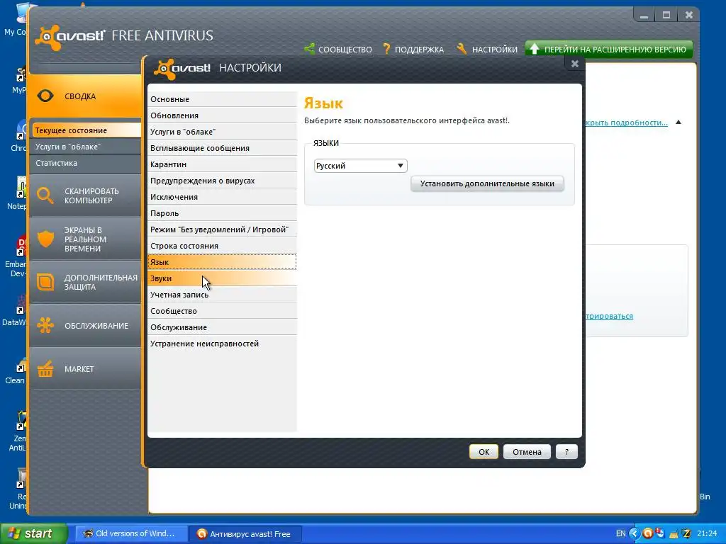Open the Сообщество link in the top bar

pos(345,50)
